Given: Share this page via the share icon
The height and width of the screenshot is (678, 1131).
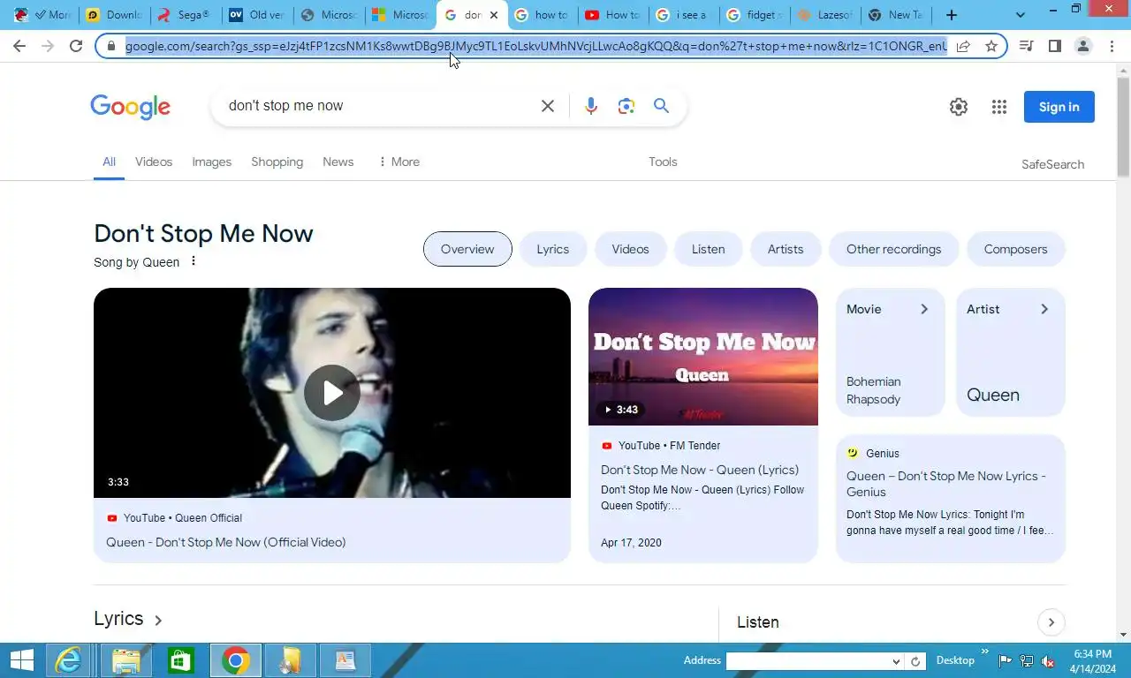Looking at the screenshot, I should click(x=963, y=46).
